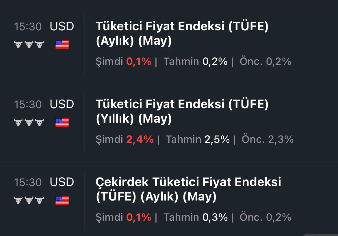Tap USD currency label on the monthly TÜFE row

[62, 26]
